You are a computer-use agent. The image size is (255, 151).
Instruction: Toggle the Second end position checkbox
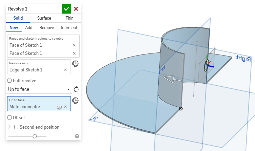click(16, 127)
